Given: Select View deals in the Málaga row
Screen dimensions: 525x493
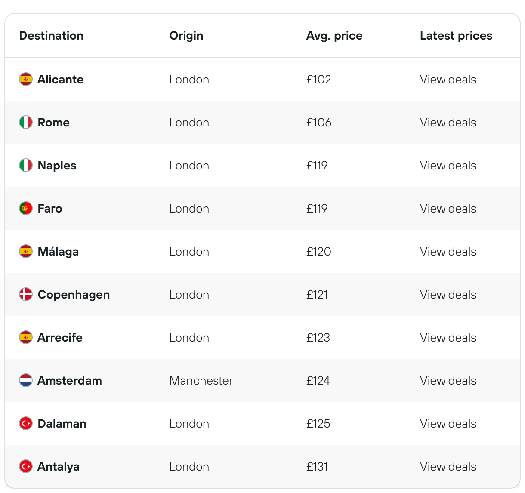Looking at the screenshot, I should click(448, 252).
